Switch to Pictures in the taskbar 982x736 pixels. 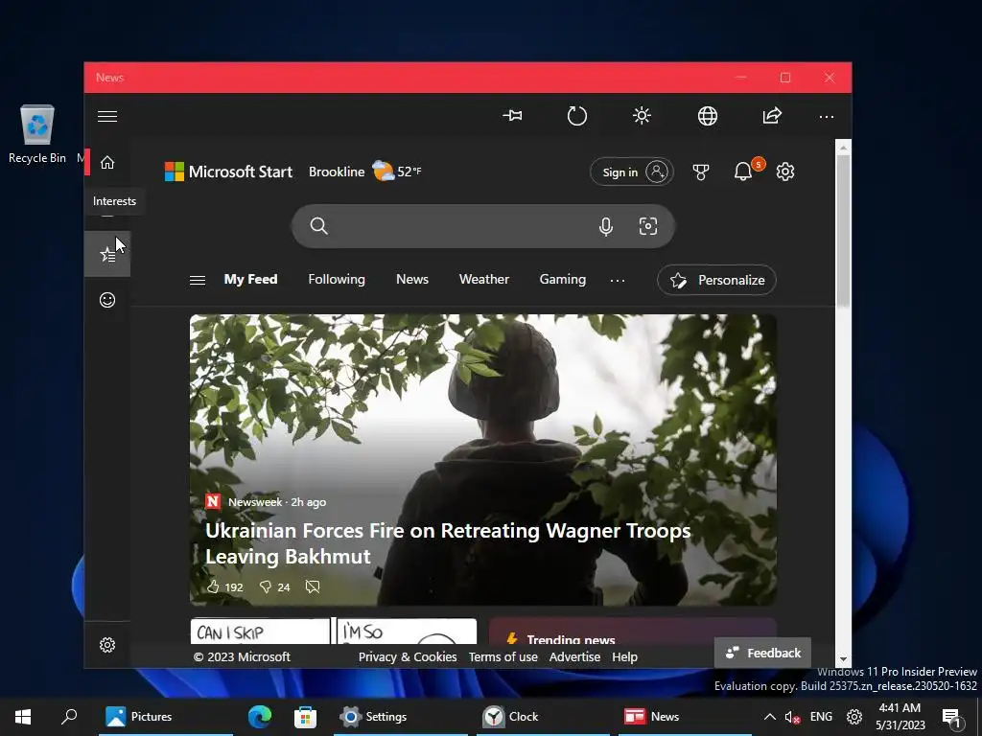(165, 717)
